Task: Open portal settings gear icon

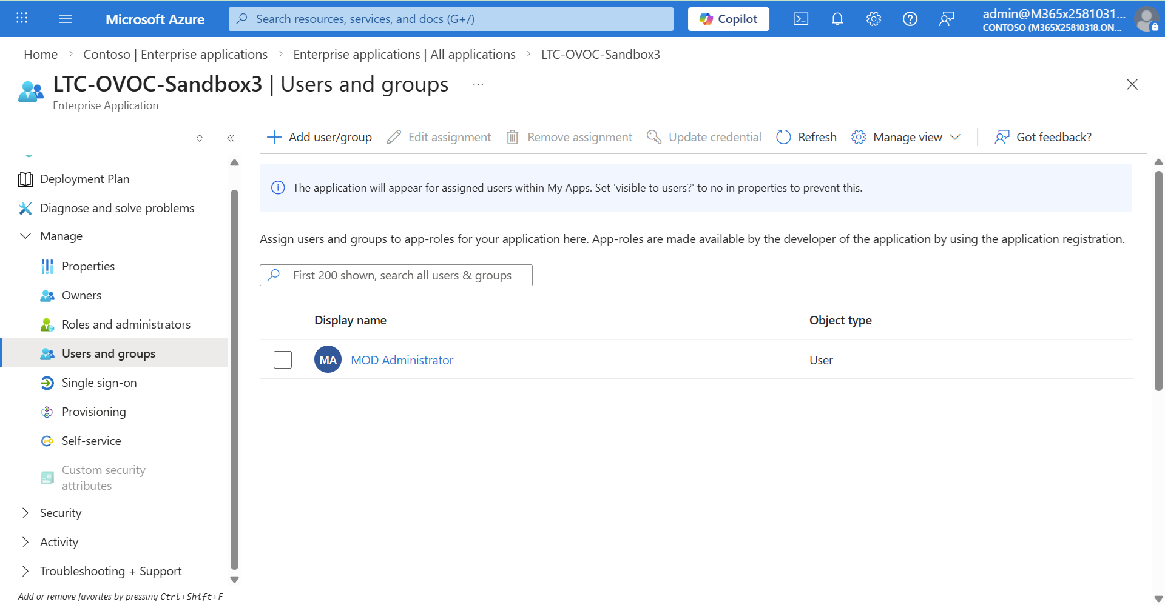Action: pos(873,19)
